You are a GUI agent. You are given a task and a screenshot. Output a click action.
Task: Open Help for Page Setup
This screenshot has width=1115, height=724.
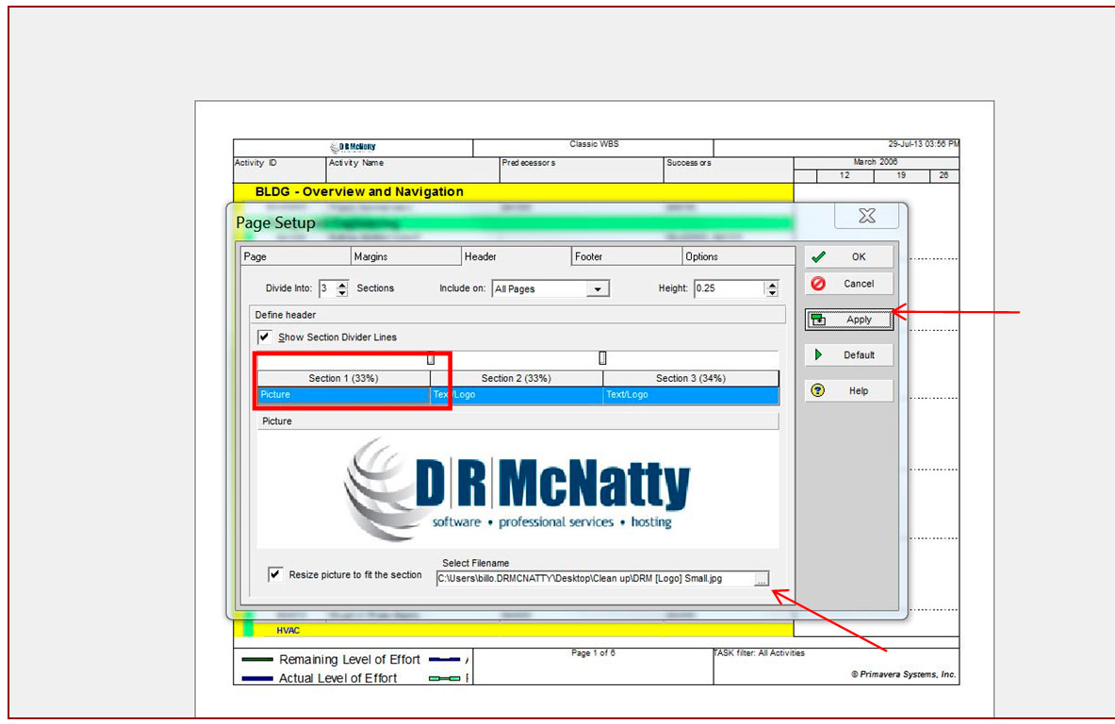(848, 390)
